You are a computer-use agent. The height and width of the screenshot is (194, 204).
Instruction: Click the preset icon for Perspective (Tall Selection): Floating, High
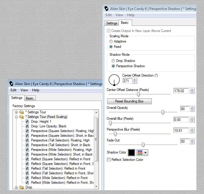pos(27,140)
